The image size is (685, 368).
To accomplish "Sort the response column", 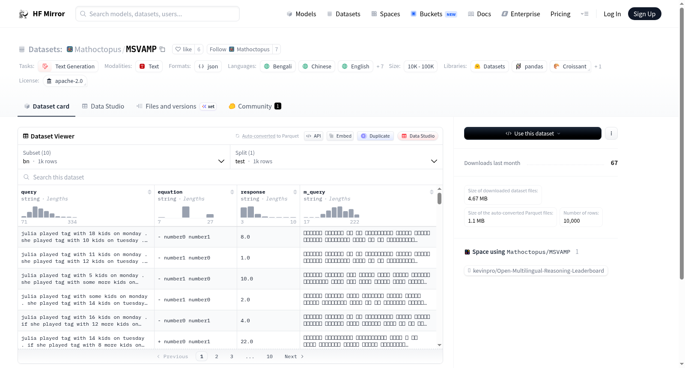I will pyautogui.click(x=295, y=192).
